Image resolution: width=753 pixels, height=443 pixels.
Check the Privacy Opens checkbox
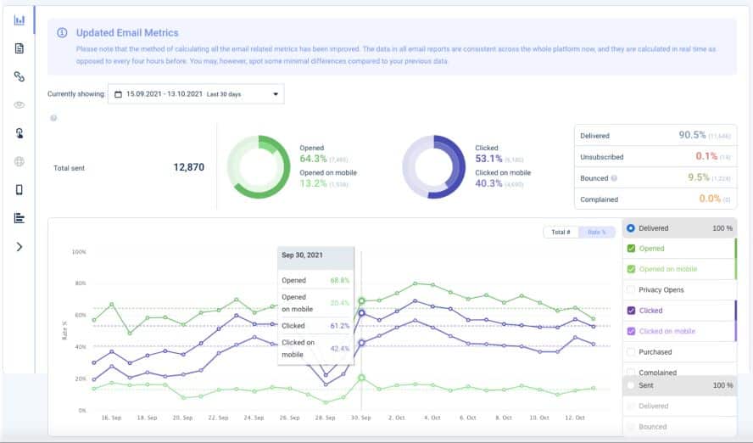coord(631,289)
